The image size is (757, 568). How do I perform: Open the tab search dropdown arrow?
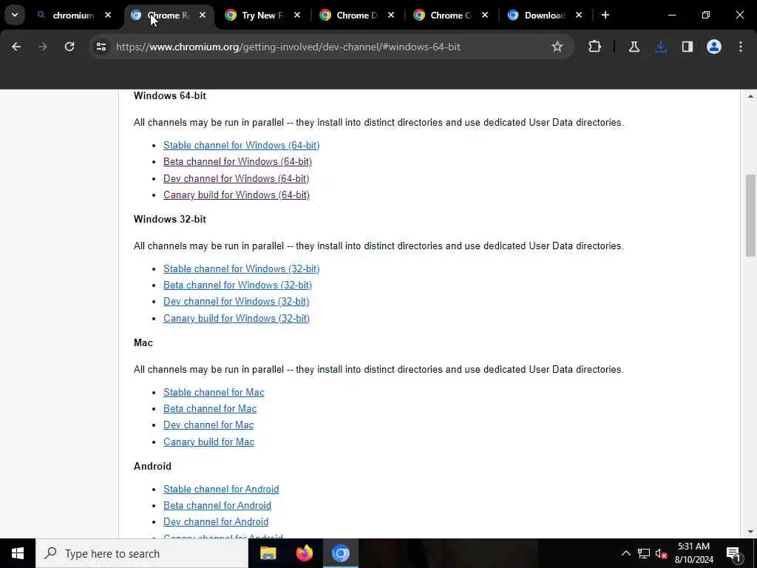pyautogui.click(x=15, y=15)
